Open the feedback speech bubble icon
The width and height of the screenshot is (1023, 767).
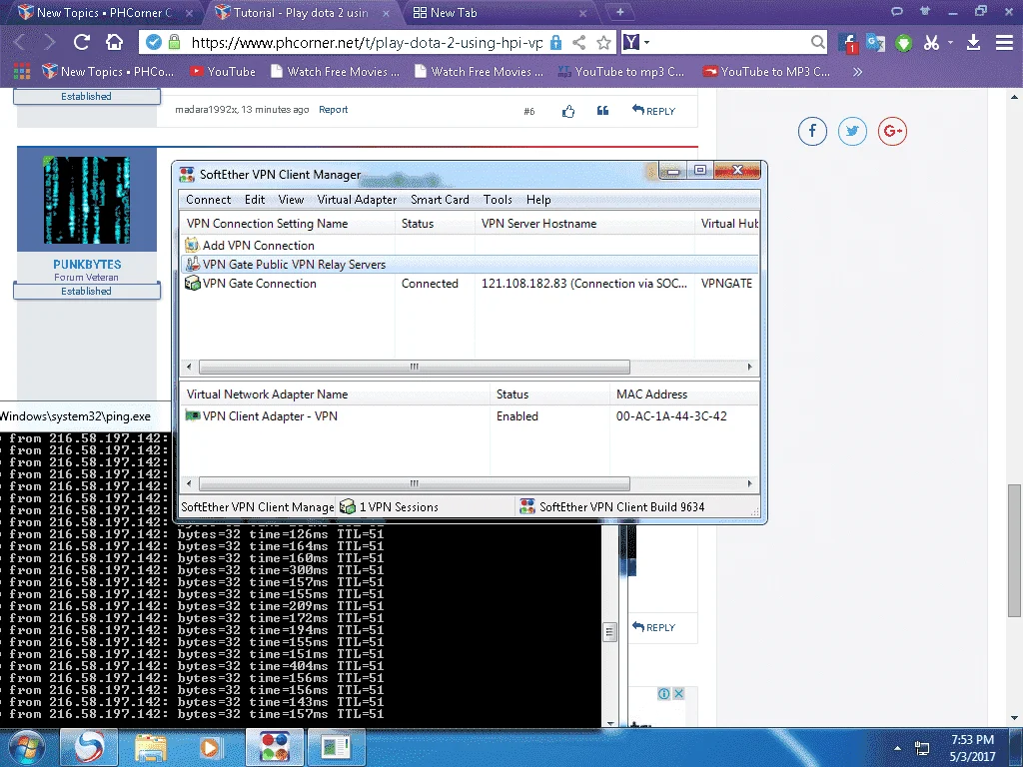tap(897, 11)
